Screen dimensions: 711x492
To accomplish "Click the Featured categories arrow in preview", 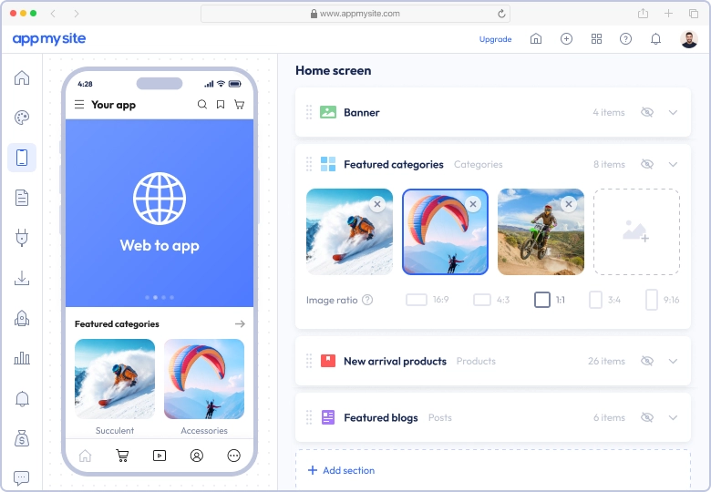I will 240,324.
